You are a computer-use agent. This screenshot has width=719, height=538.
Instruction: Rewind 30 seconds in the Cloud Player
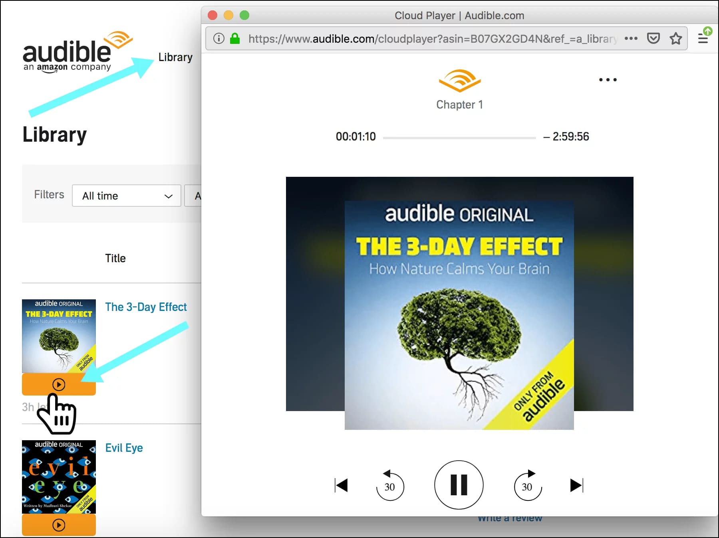pyautogui.click(x=390, y=485)
